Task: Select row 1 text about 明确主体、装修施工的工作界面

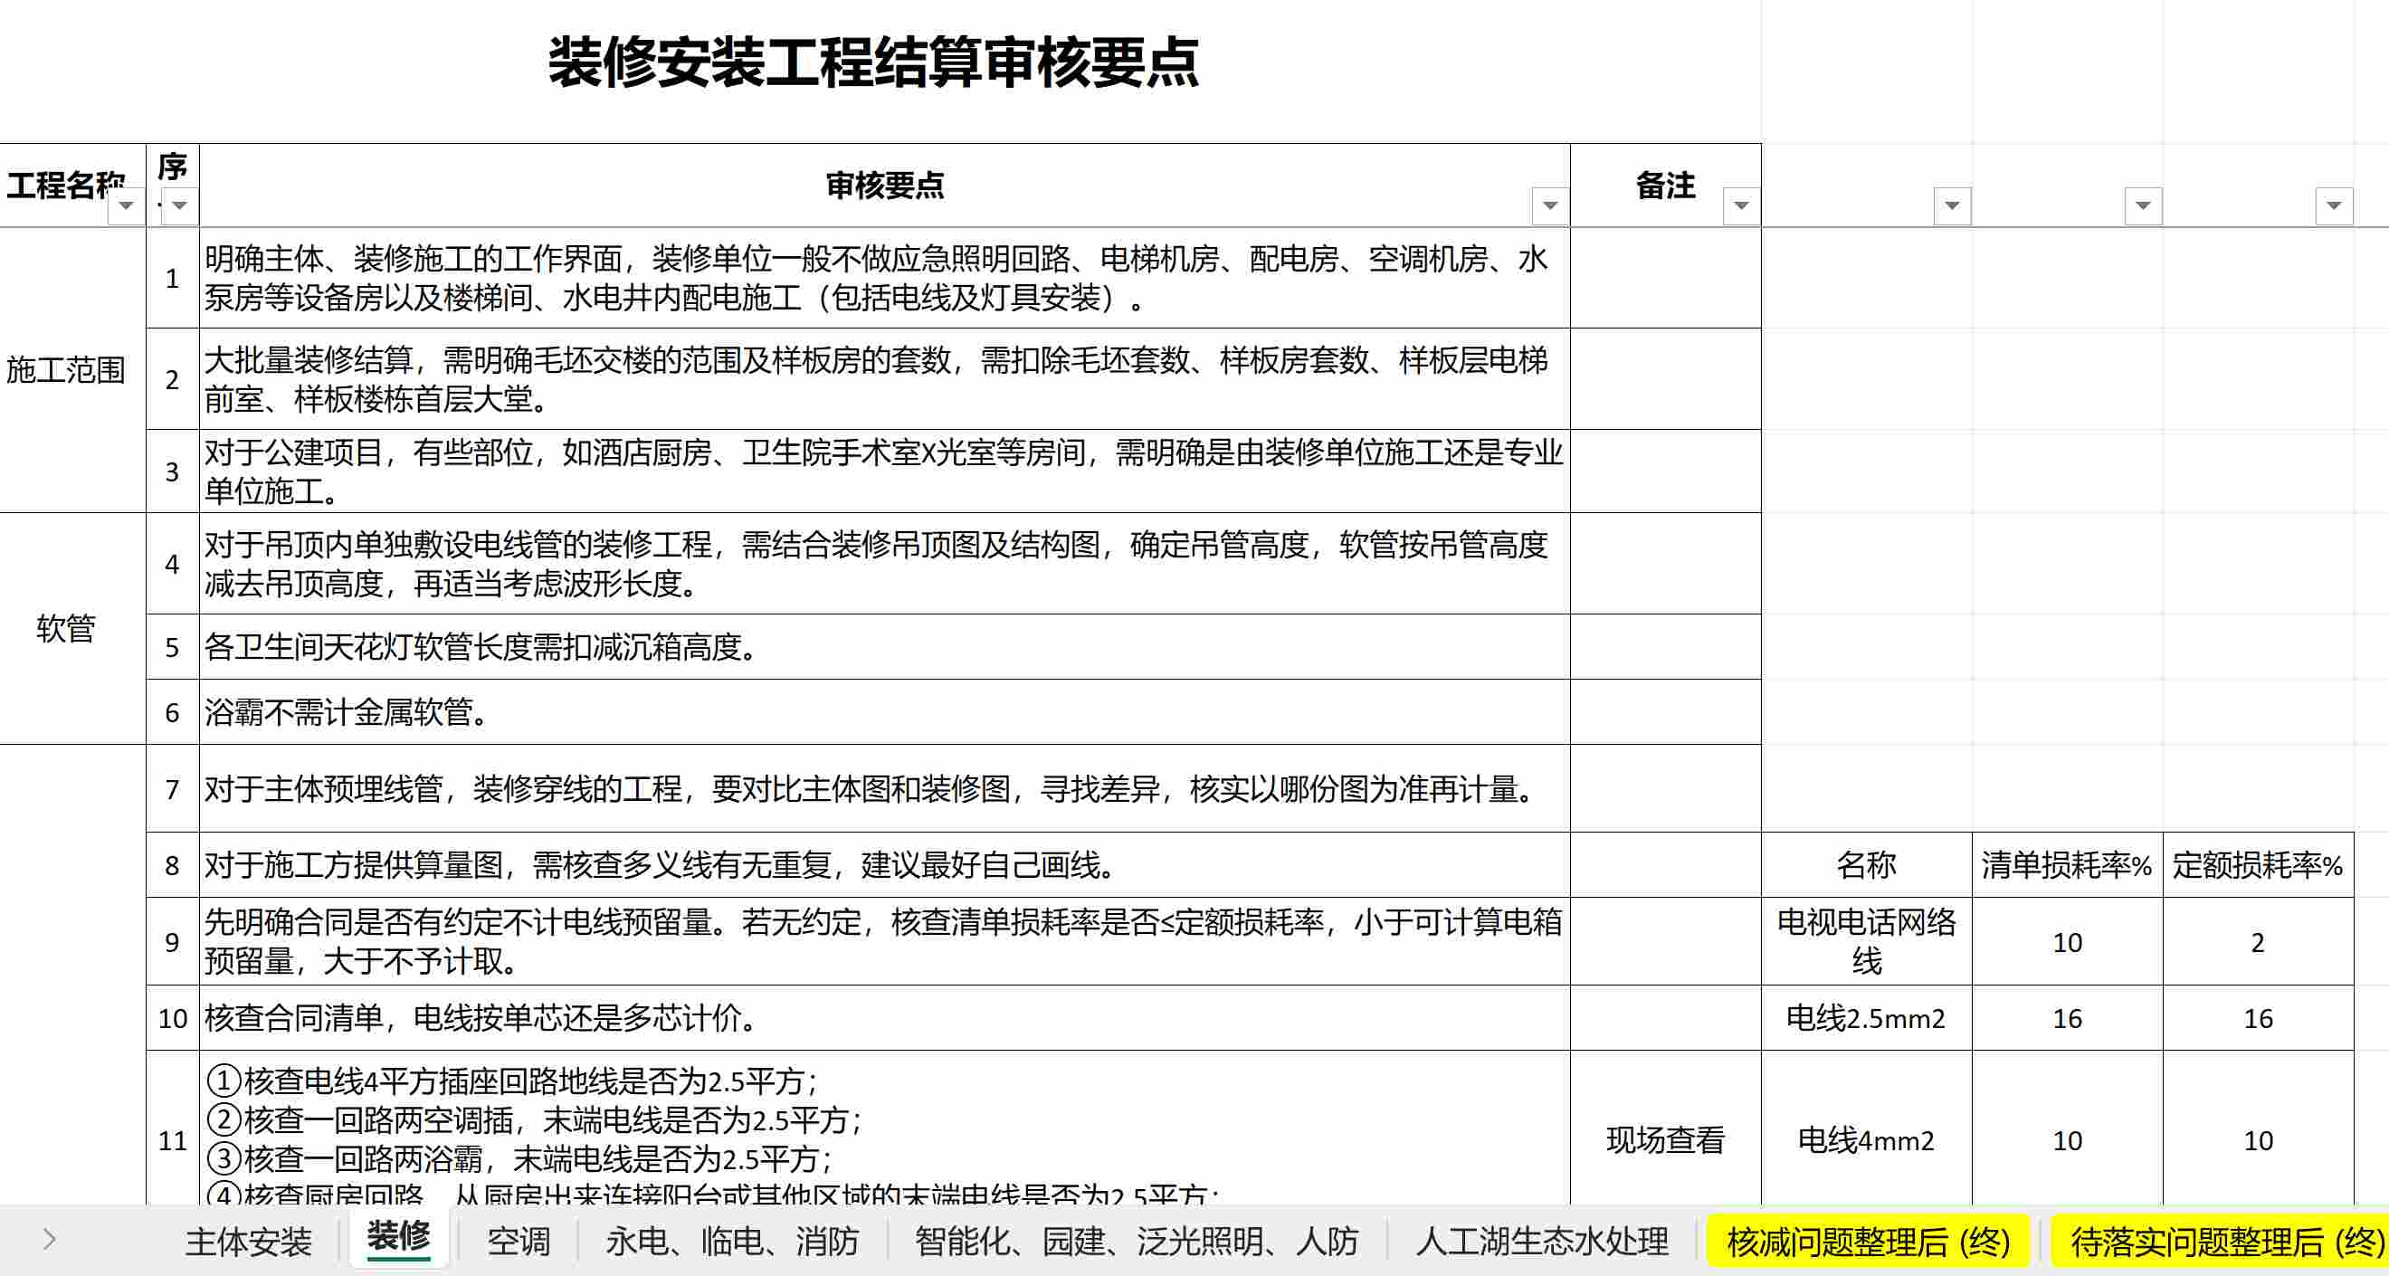Action: tap(885, 278)
